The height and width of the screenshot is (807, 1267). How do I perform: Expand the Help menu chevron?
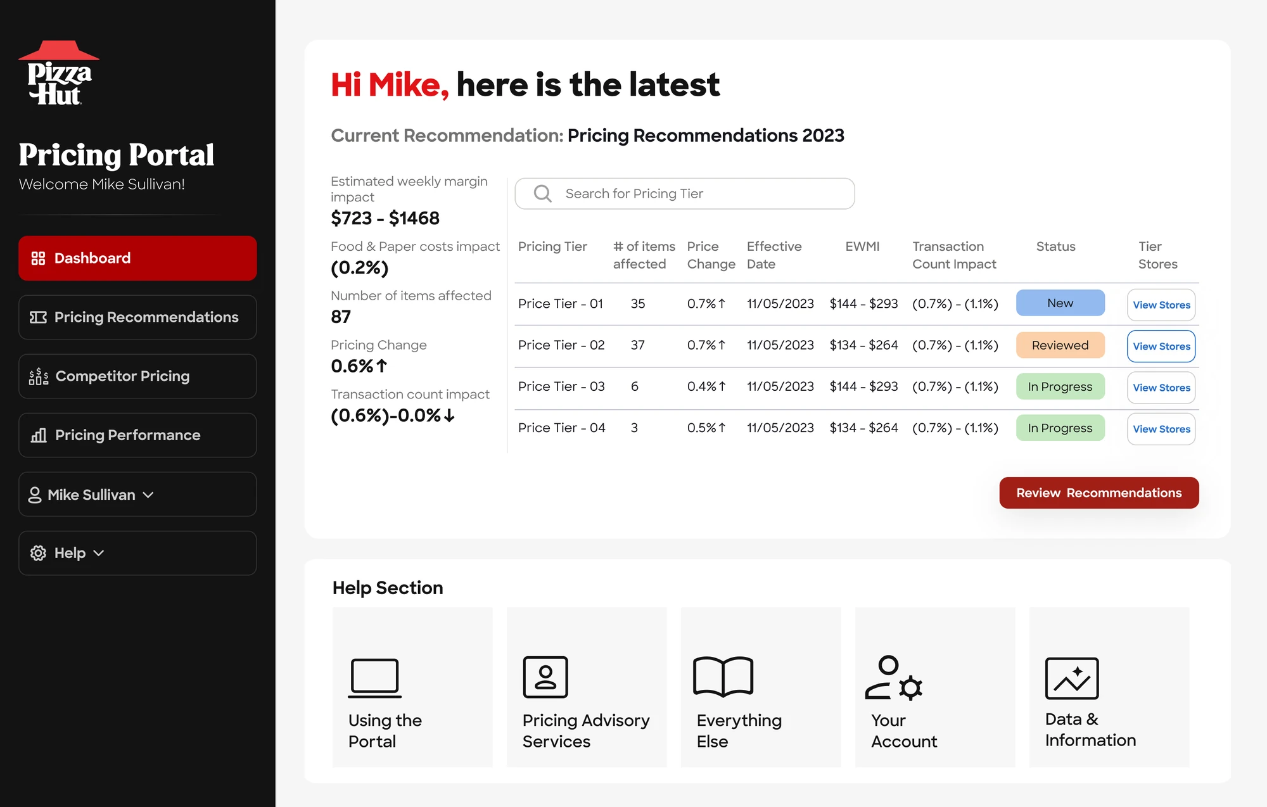98,553
